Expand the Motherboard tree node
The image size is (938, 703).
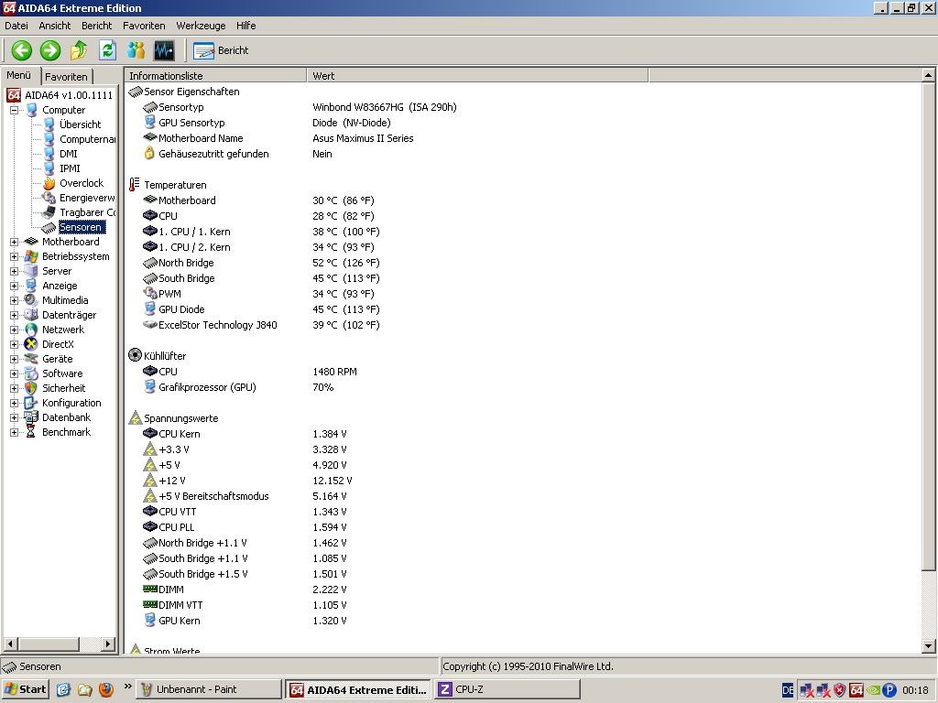pos(14,242)
